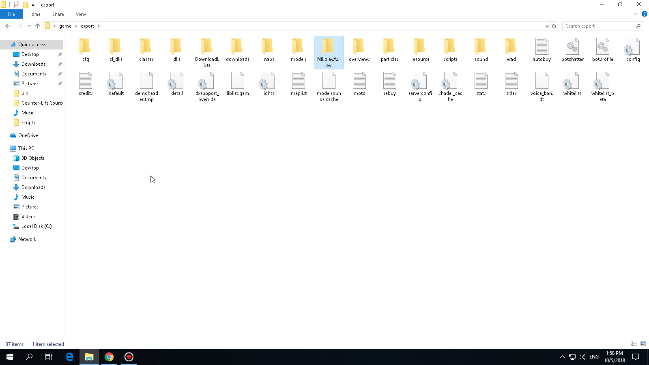Image resolution: width=649 pixels, height=365 pixels.
Task: Select the botchatter config file icon
Action: click(x=572, y=47)
